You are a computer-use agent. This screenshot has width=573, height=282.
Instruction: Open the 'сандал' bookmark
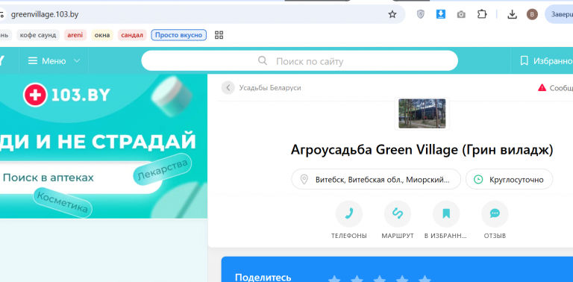click(x=132, y=35)
